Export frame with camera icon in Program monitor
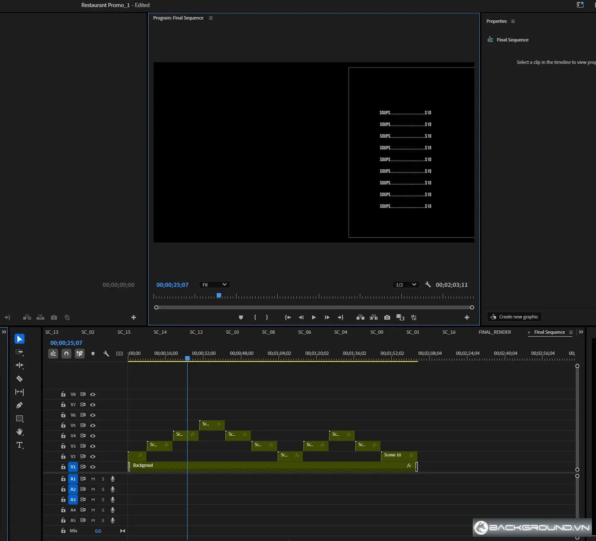 click(387, 318)
